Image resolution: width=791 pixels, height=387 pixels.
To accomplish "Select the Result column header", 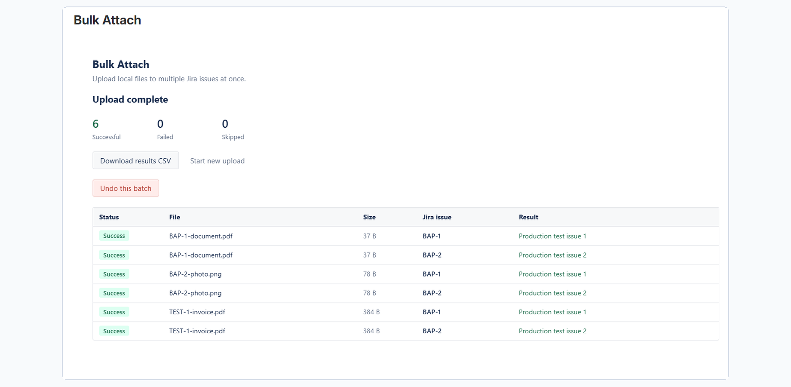I will (528, 217).
